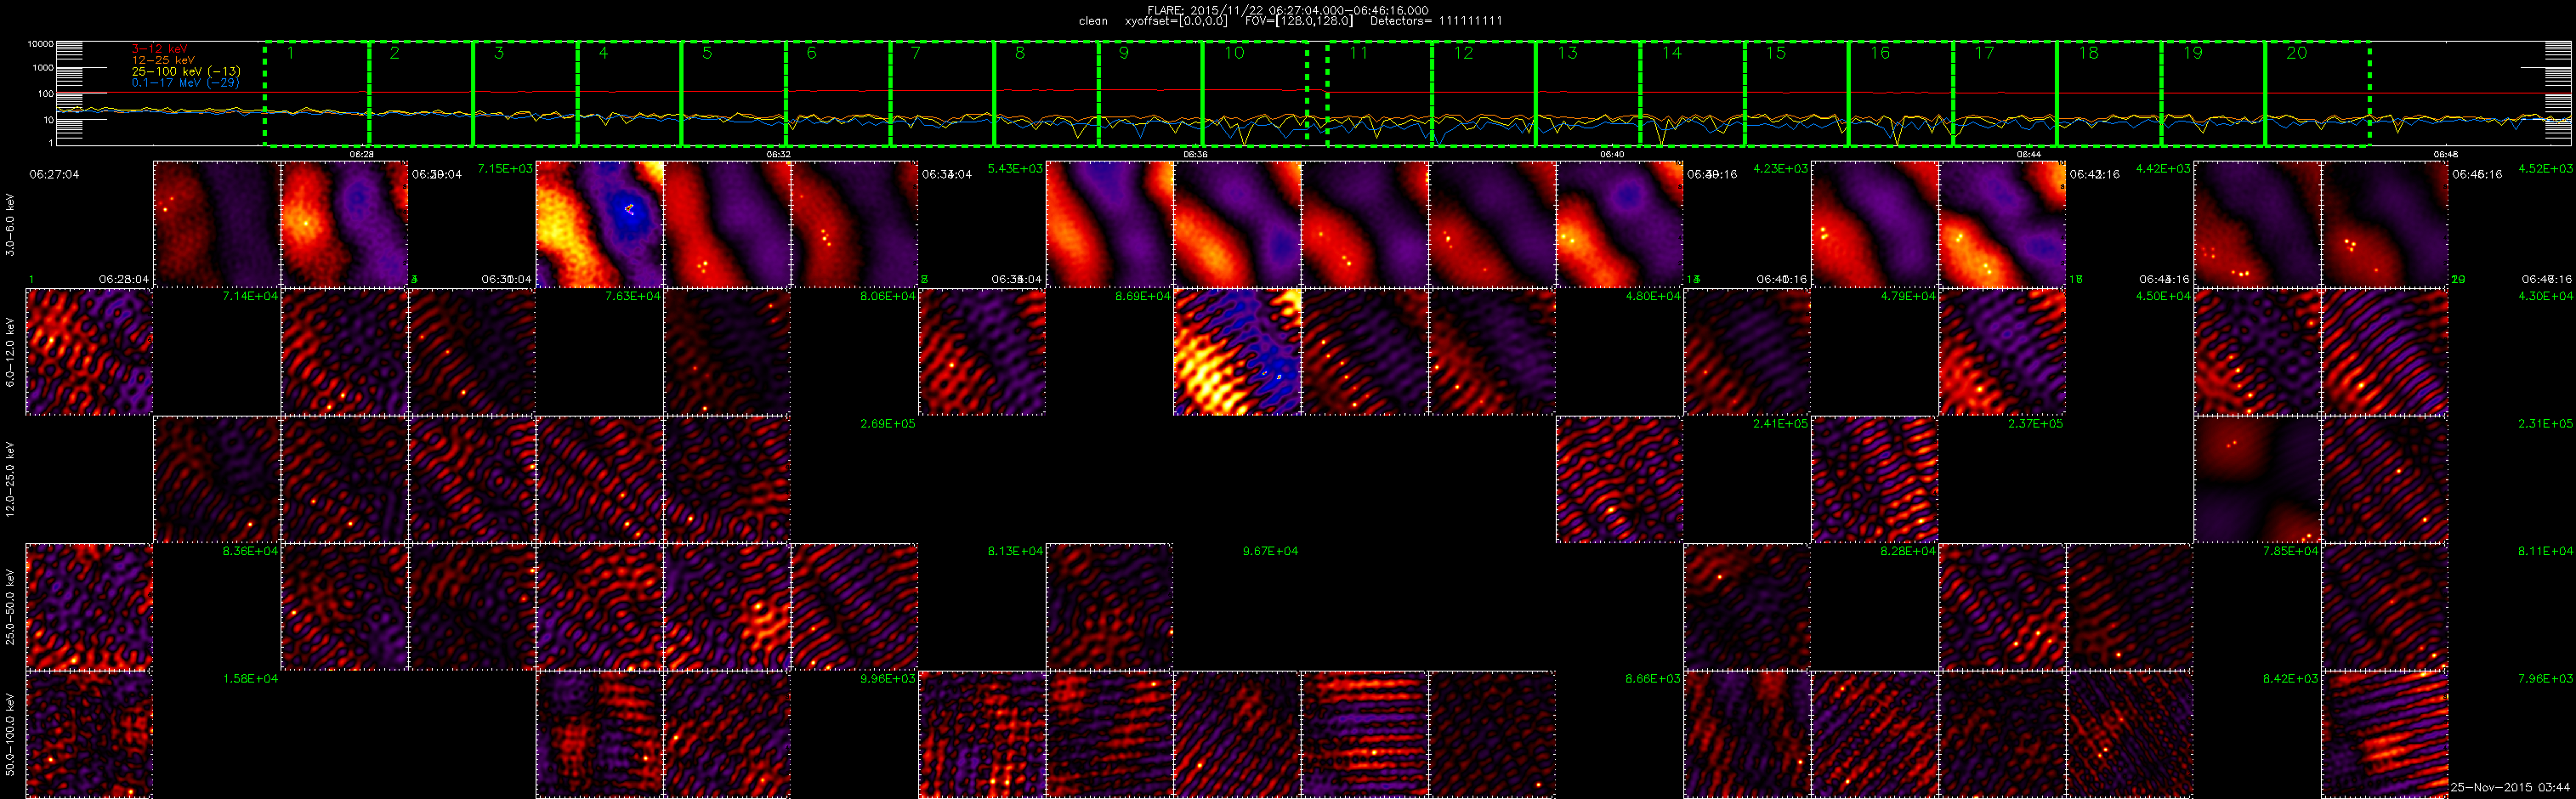The image size is (2576, 799).
Task: Click the '12.0-25.0 keV' row label
Action: 10,479
